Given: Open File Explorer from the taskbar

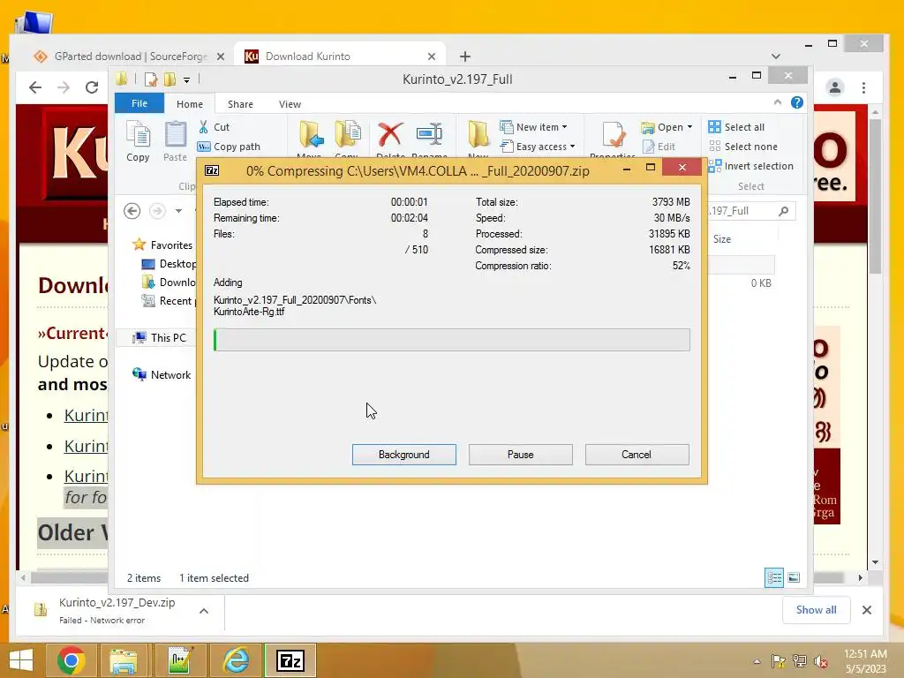Looking at the screenshot, I should coord(124,660).
